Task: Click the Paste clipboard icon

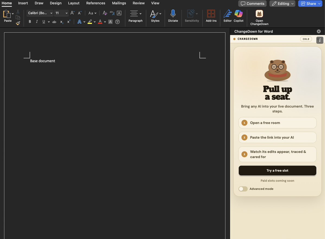Action: (x=7, y=14)
